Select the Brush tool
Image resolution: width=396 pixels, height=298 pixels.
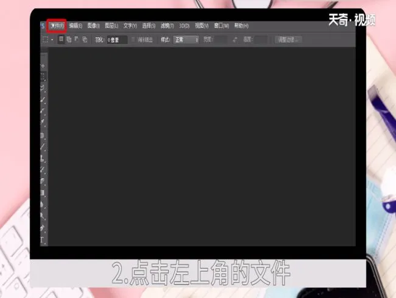pos(43,147)
